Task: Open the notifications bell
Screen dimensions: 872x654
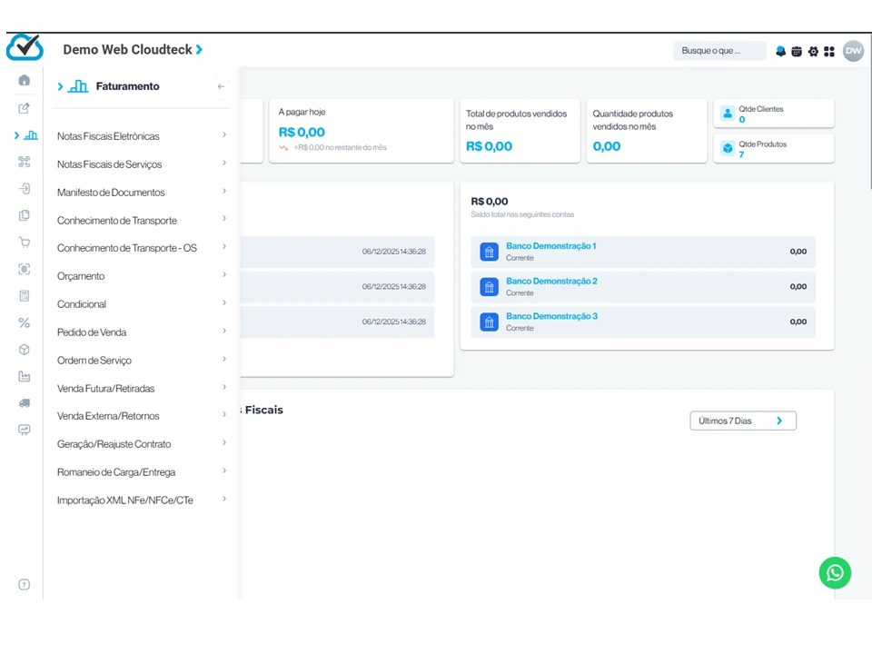Action: [780, 51]
